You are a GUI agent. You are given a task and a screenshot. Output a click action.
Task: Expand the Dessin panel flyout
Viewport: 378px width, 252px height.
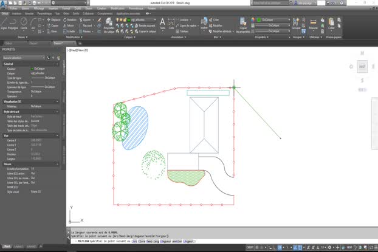pyautogui.click(x=23, y=37)
